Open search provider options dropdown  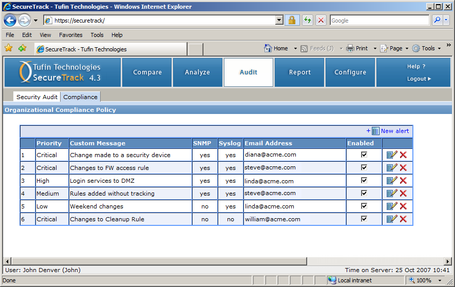[446, 20]
